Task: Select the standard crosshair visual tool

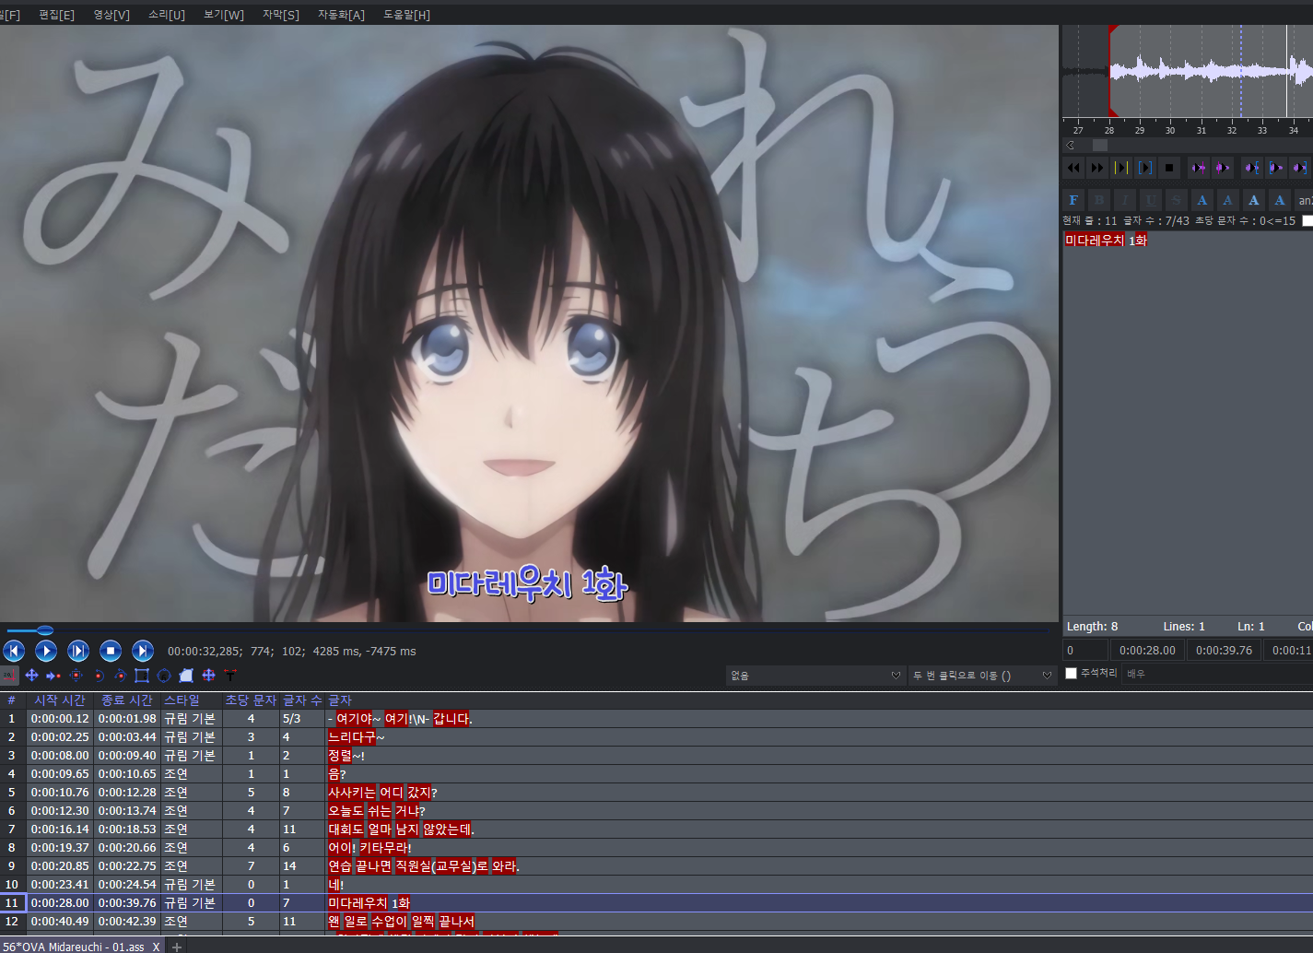Action: (9, 676)
